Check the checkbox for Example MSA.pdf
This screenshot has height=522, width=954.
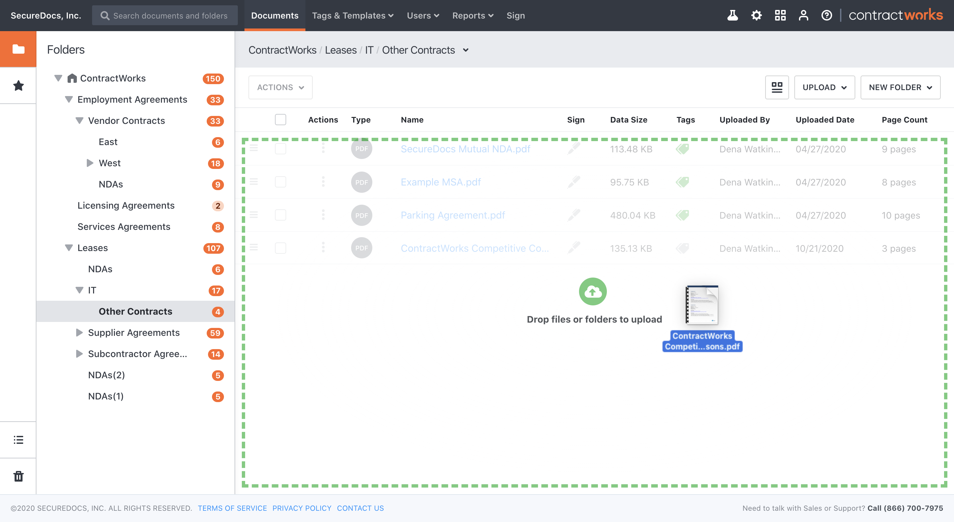(x=280, y=182)
